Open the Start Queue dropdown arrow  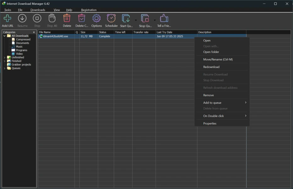pos(136,20)
